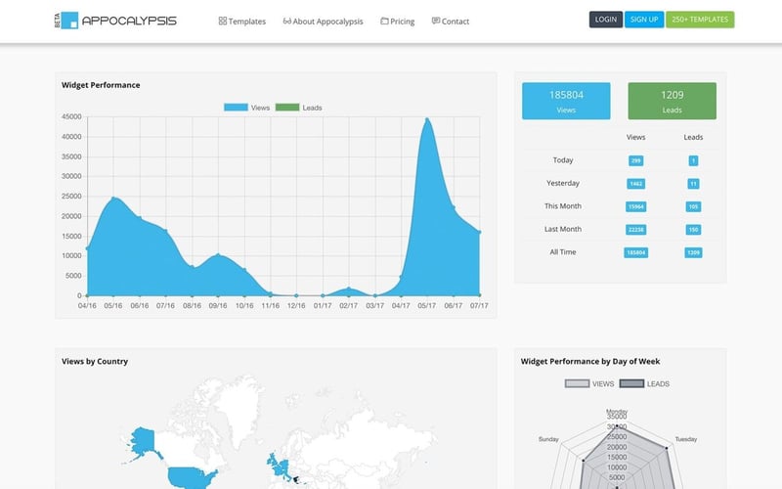Click the chat icon beside Contact
This screenshot has width=782, height=489.
(x=436, y=21)
